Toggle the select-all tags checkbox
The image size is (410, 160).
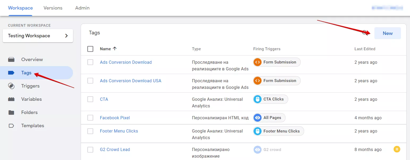[90, 49]
